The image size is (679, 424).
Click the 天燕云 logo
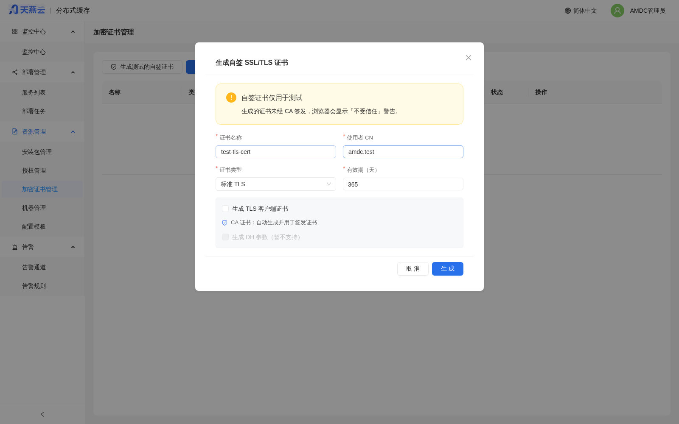pos(27,10)
